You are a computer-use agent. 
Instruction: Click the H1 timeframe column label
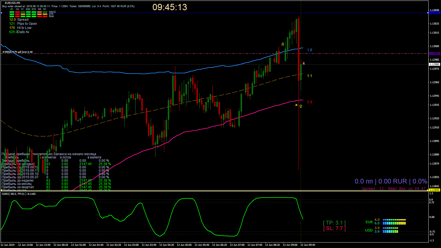22,9
